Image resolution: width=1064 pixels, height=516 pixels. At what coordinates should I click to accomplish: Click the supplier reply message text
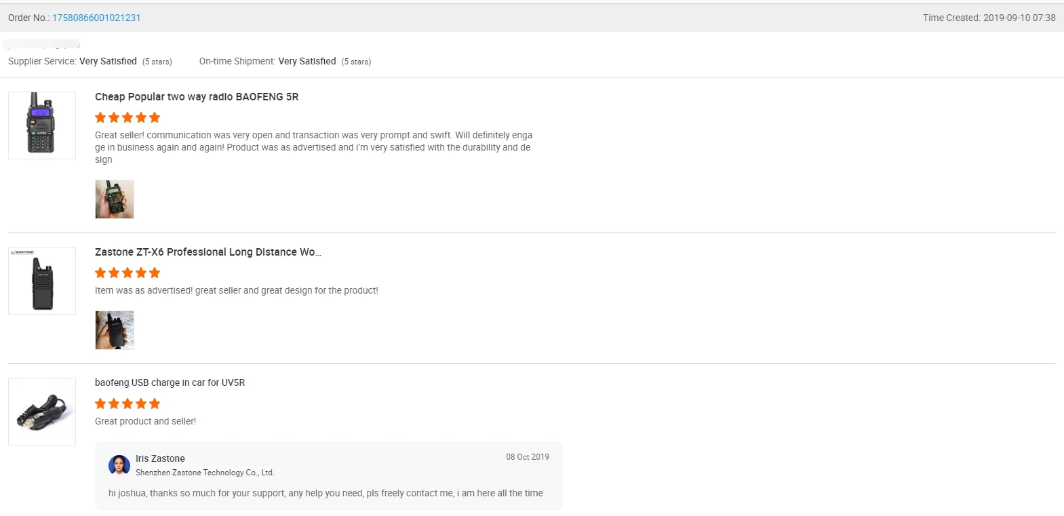tap(326, 493)
